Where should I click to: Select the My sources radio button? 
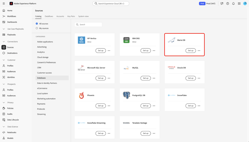pos(37,28)
